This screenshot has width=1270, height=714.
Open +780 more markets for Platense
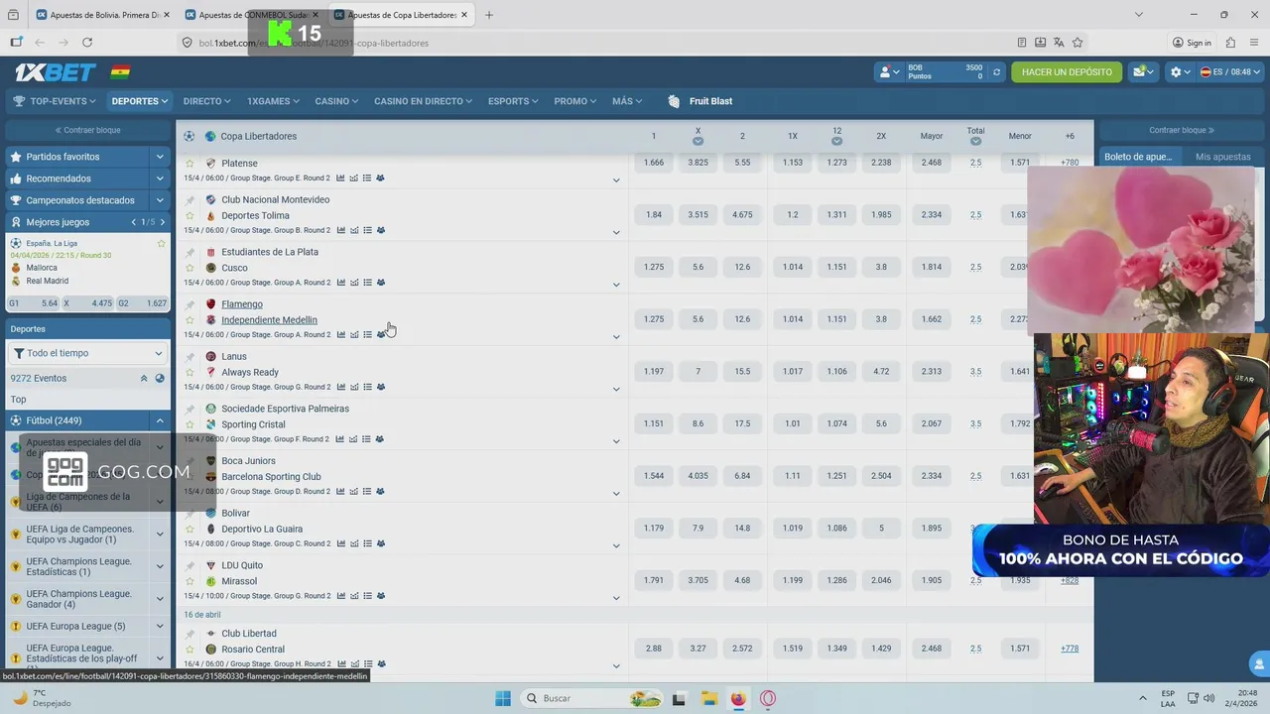coord(1070,163)
